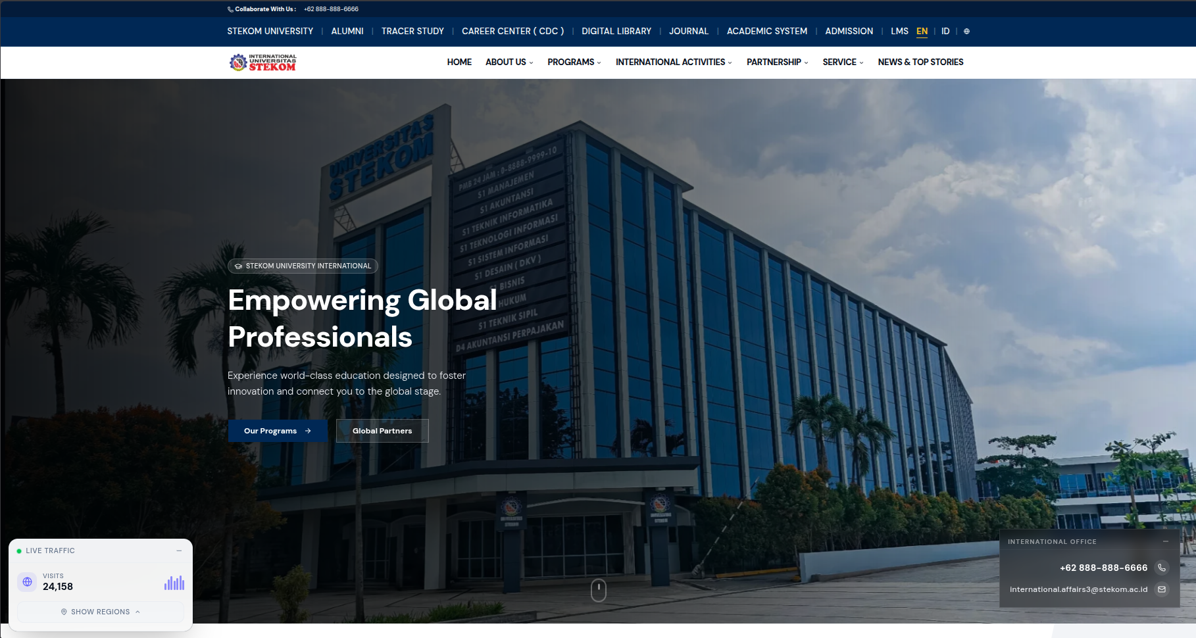This screenshot has width=1196, height=638.
Task: Open the About Us dropdown
Action: [509, 62]
